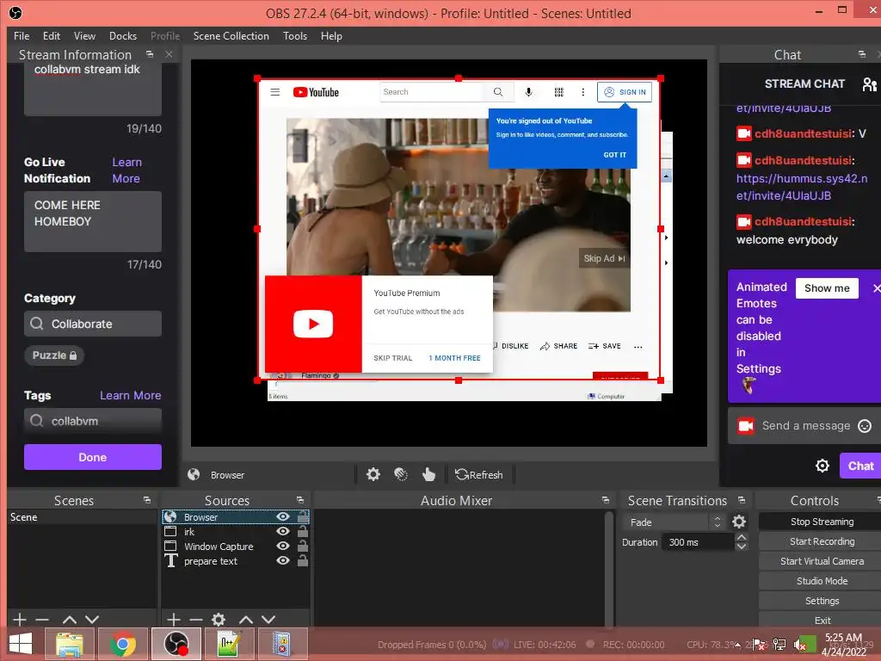Toggle visibility of irk source
This screenshot has height=661, width=881.
pos(282,531)
